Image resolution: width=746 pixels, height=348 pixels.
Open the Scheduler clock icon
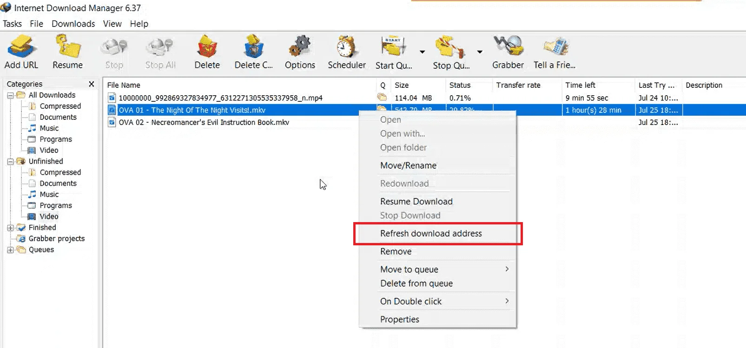346,46
